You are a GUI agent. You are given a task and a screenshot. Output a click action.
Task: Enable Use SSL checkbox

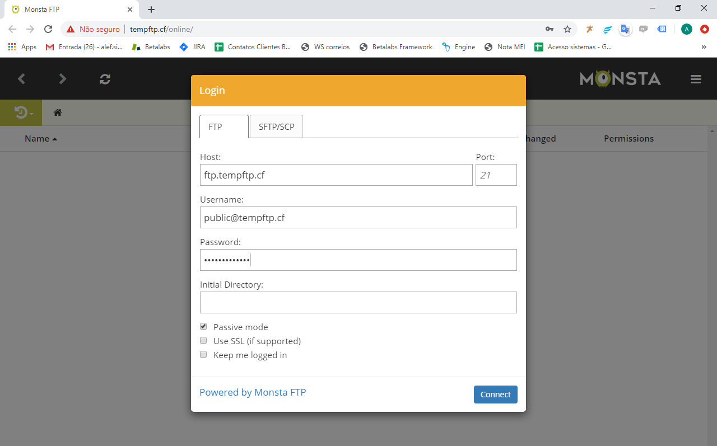(x=203, y=340)
